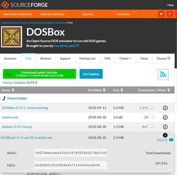The image size is (177, 175).
Task: Expand the Tickets dropdown tab
Action: point(125,58)
